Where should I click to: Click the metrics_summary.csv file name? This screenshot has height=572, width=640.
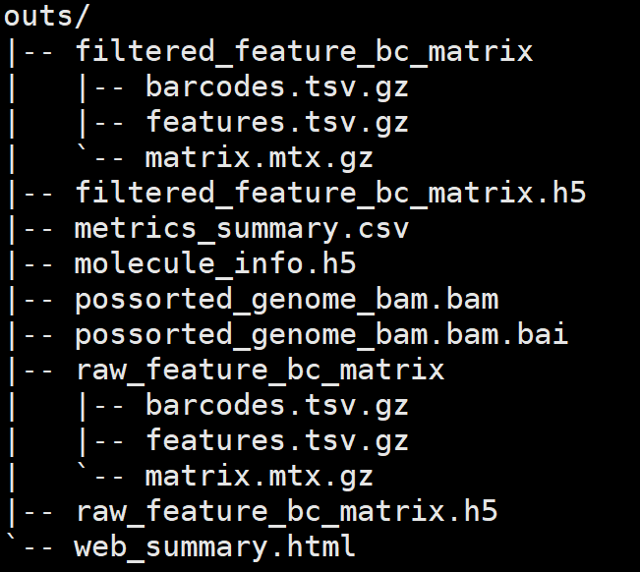point(241,228)
